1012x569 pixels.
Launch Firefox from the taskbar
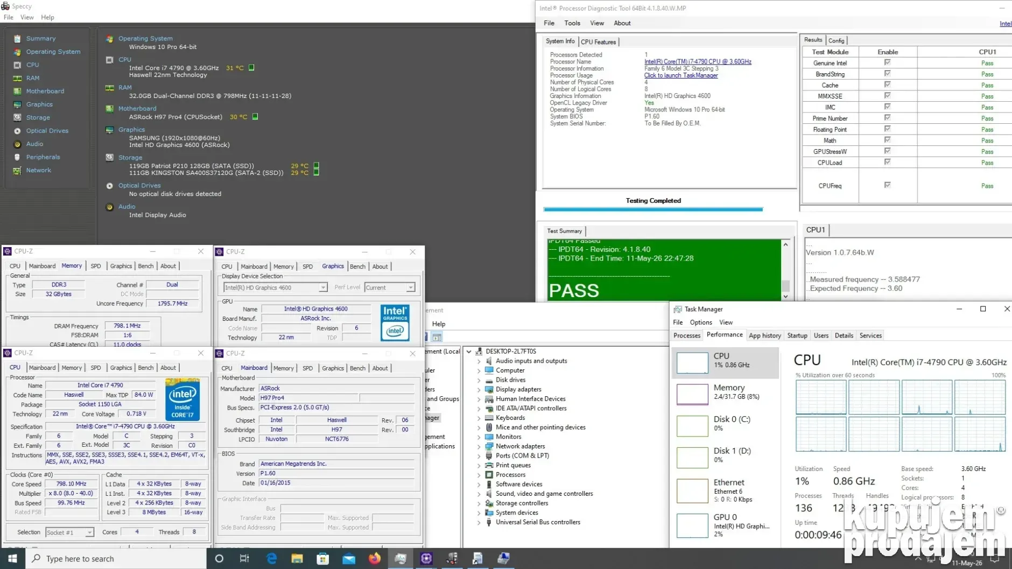click(x=375, y=559)
